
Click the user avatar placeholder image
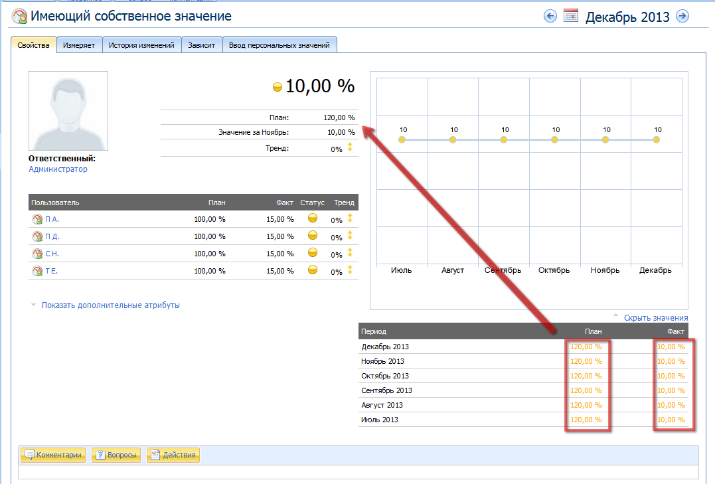68,111
